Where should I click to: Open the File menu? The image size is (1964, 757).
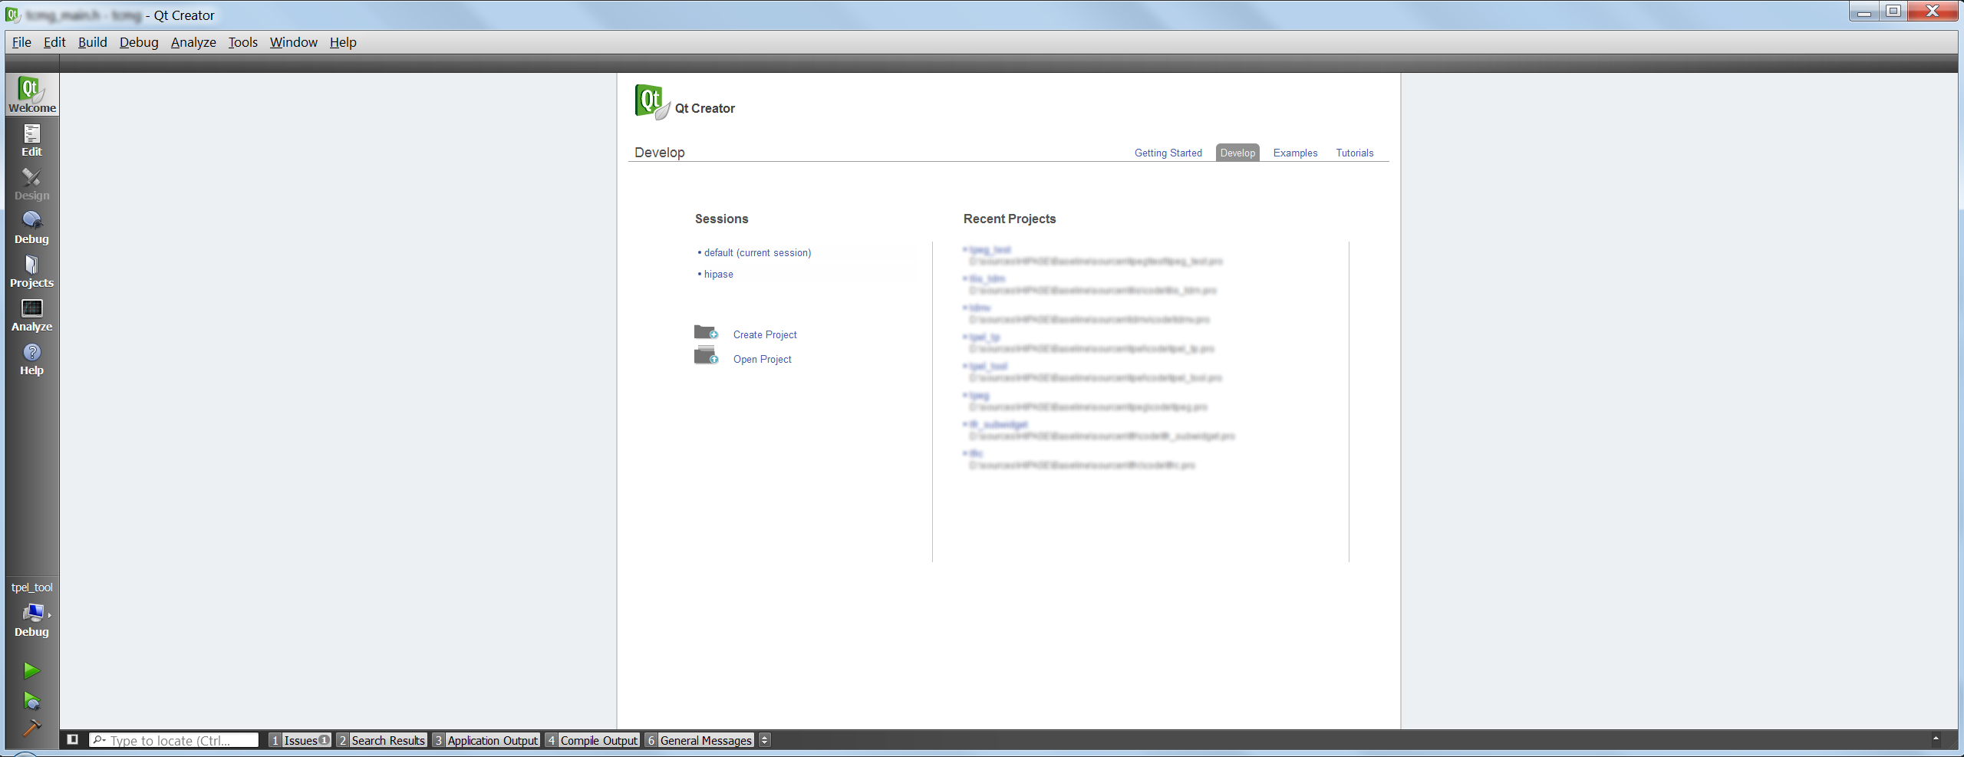pos(21,42)
